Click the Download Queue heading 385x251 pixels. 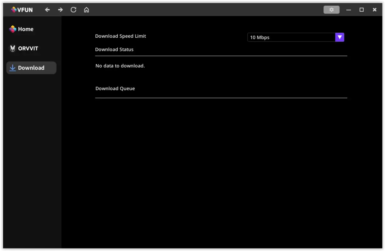pos(115,88)
